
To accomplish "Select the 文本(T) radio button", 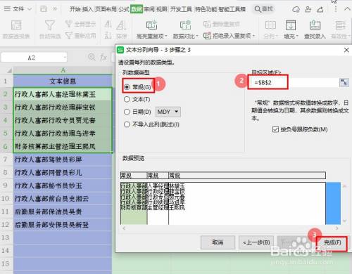I will click(x=127, y=99).
